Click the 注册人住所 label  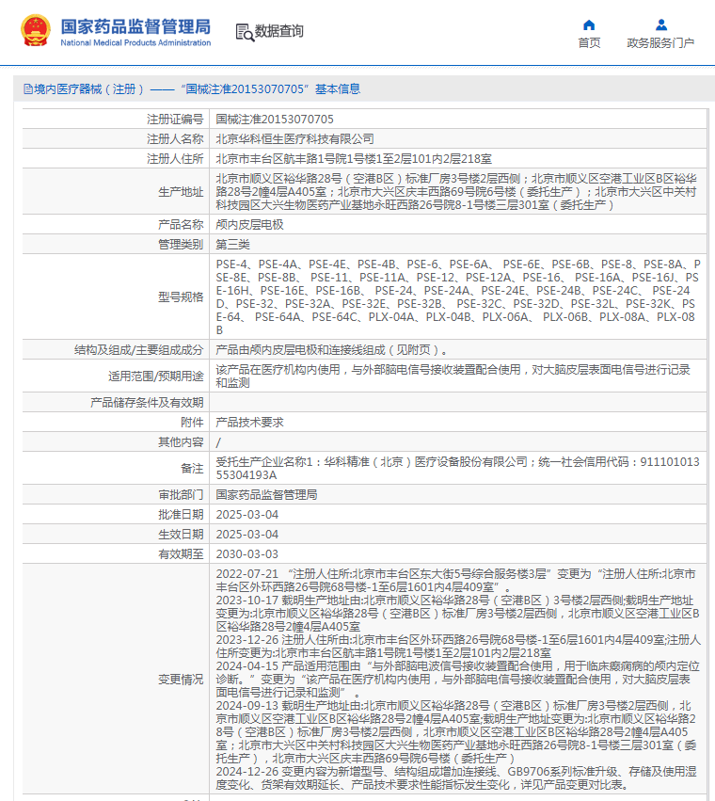pos(175,159)
